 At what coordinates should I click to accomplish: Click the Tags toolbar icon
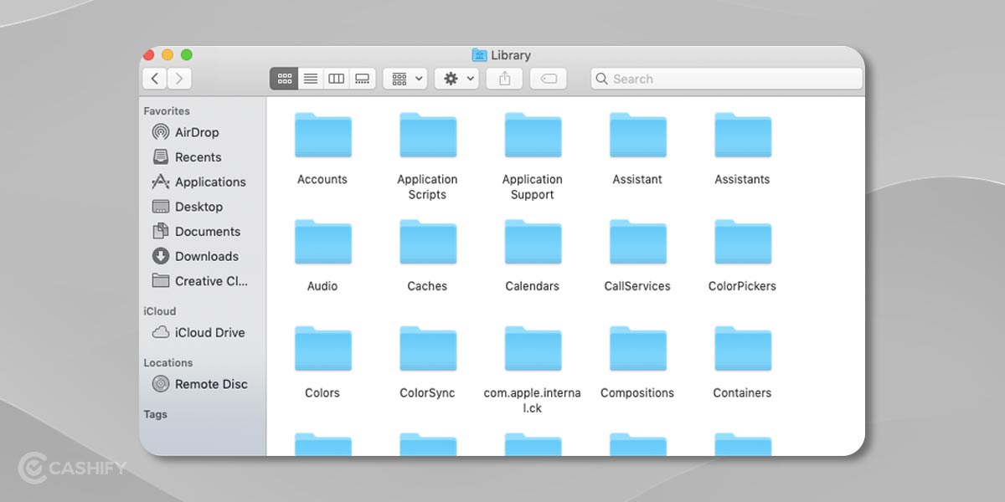pos(549,78)
